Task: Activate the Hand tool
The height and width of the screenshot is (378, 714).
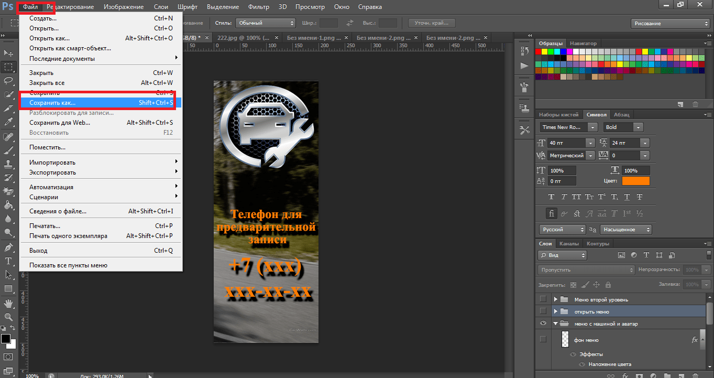Action: click(x=9, y=303)
